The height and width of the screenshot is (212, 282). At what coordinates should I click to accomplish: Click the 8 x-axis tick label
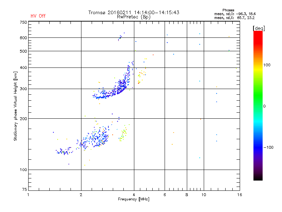coord(187,195)
